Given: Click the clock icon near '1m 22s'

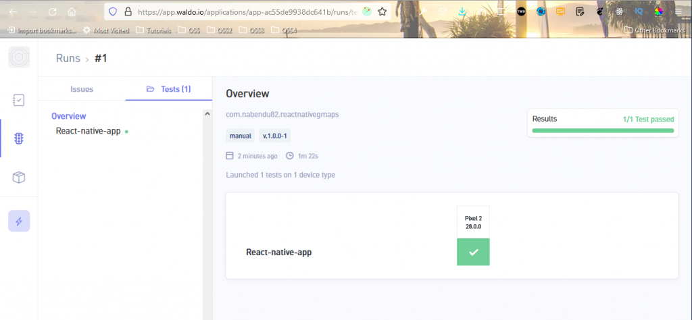Looking at the screenshot, I should pyautogui.click(x=289, y=155).
